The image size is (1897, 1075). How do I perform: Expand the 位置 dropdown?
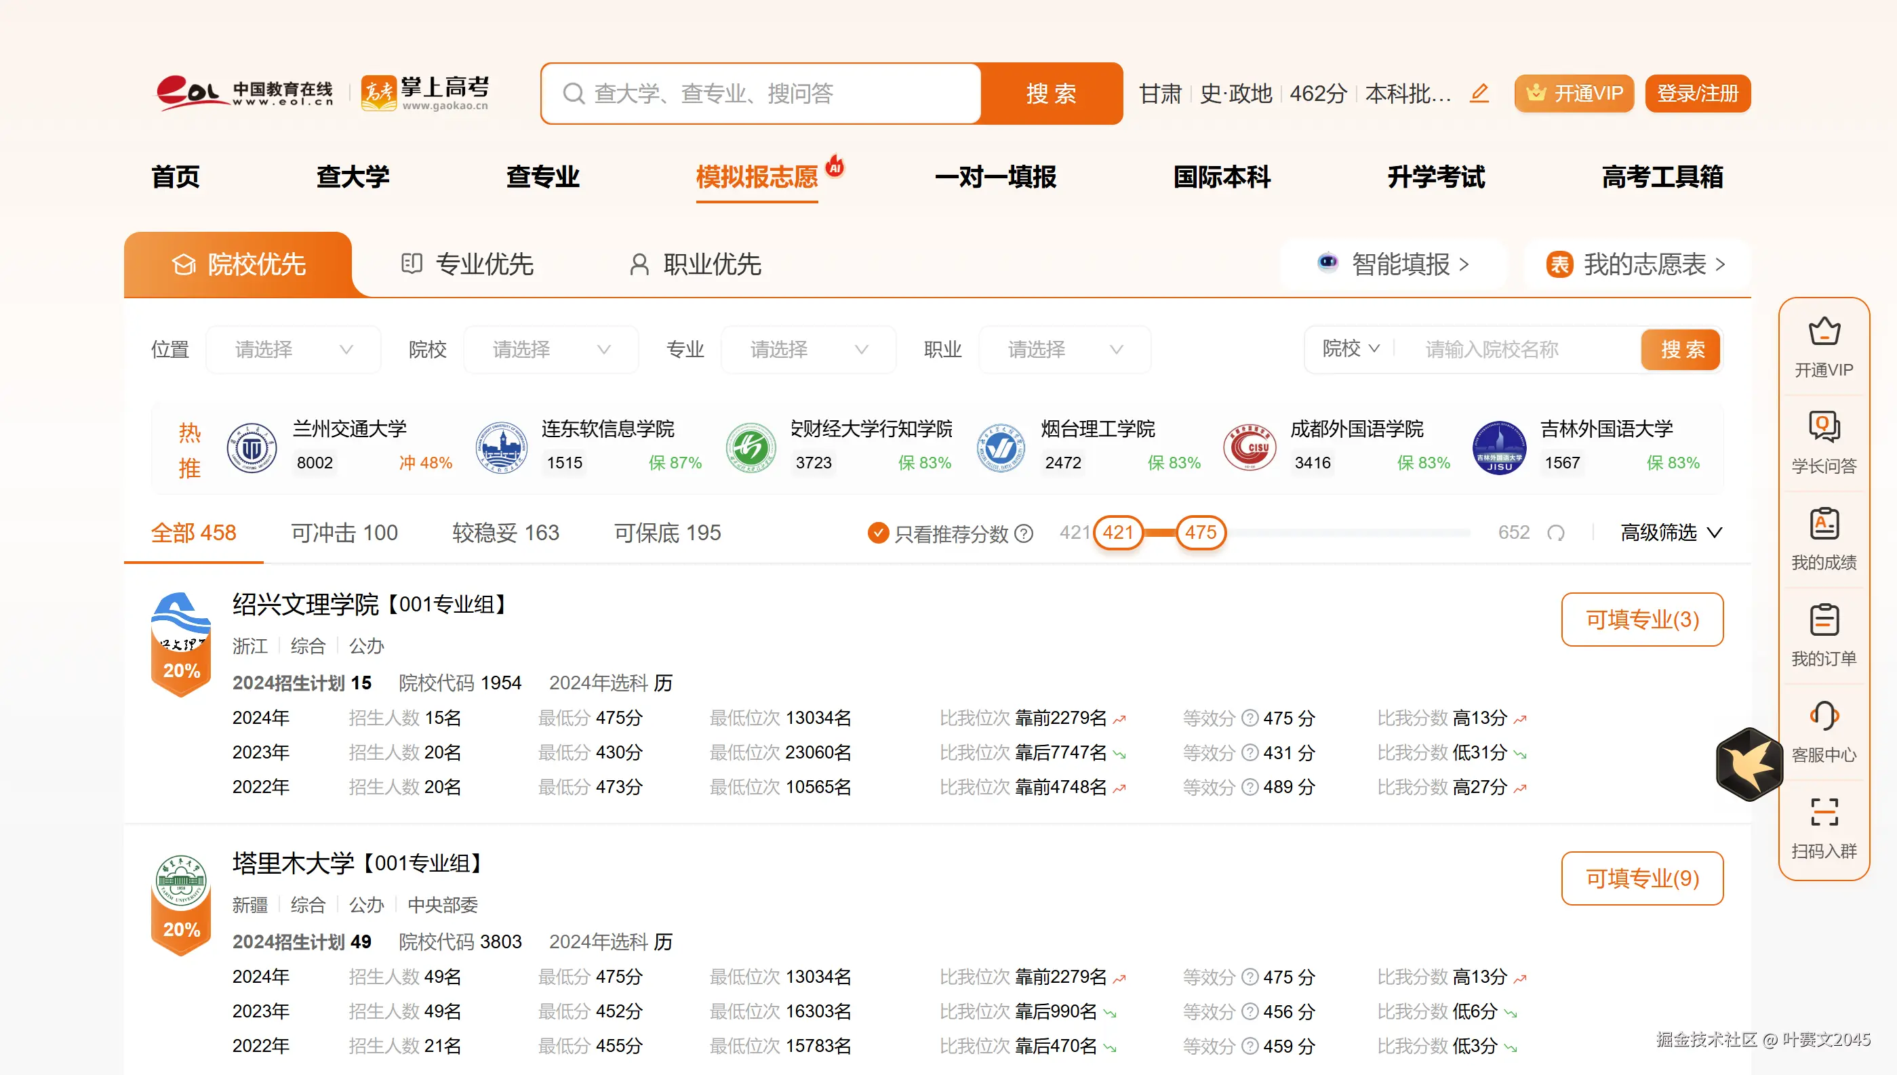coord(293,349)
